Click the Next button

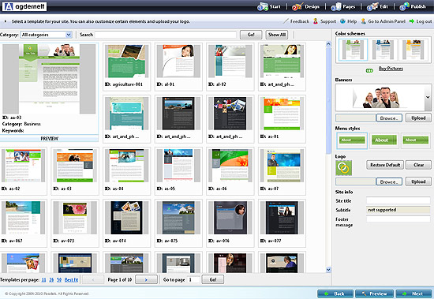tap(413, 293)
